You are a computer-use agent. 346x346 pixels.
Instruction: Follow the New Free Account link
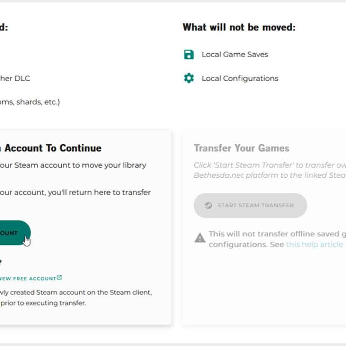[28, 278]
